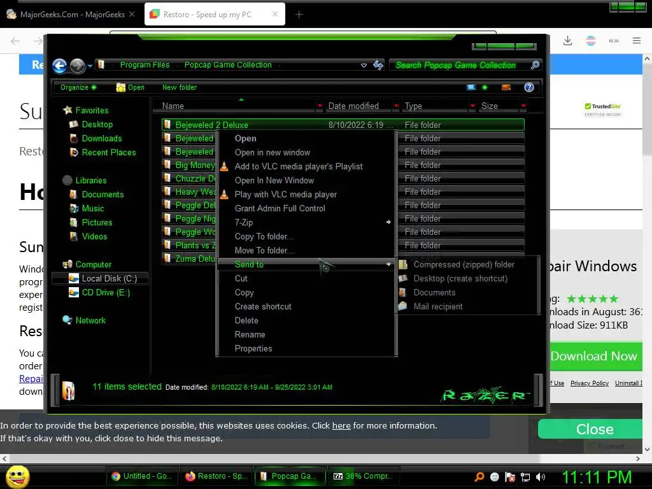Image resolution: width=652 pixels, height=489 pixels.
Task: Open the Name column filter dropdown
Action: tap(320, 106)
